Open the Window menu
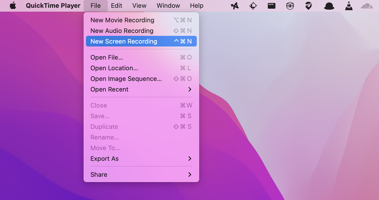This screenshot has width=379, height=200. [x=168, y=6]
